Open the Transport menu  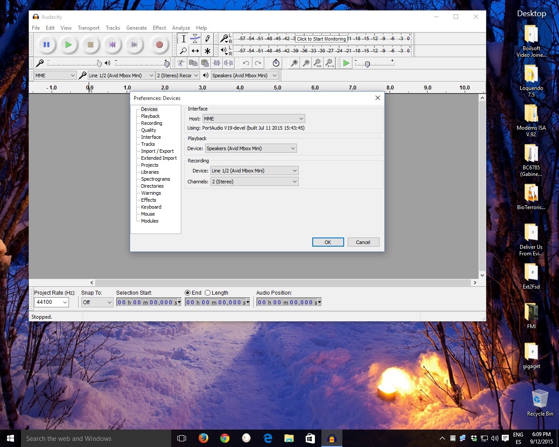(x=88, y=28)
